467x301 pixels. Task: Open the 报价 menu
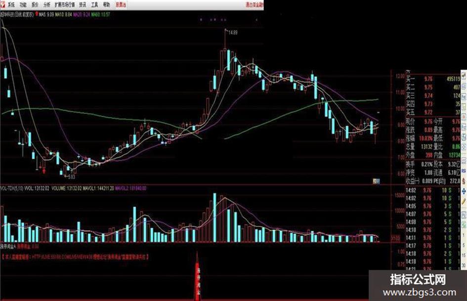pos(35,4)
